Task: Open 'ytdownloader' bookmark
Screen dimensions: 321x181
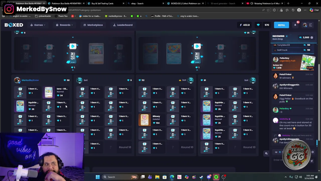Action: pyautogui.click(x=43, y=16)
